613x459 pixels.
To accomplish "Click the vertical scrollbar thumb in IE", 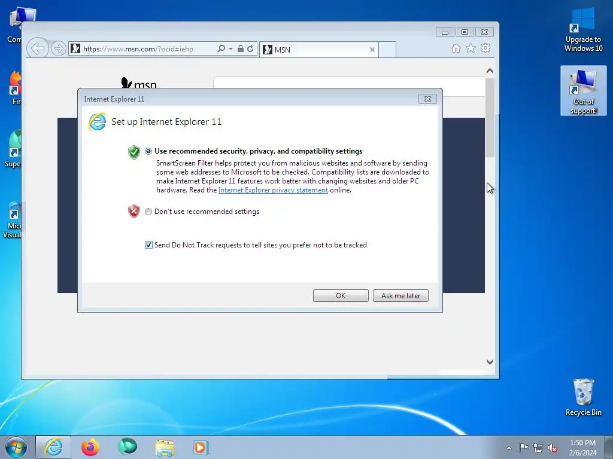I will [490, 117].
